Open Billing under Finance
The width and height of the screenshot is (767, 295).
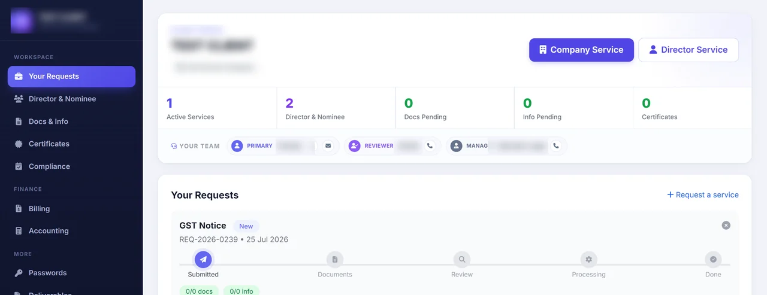point(71,209)
